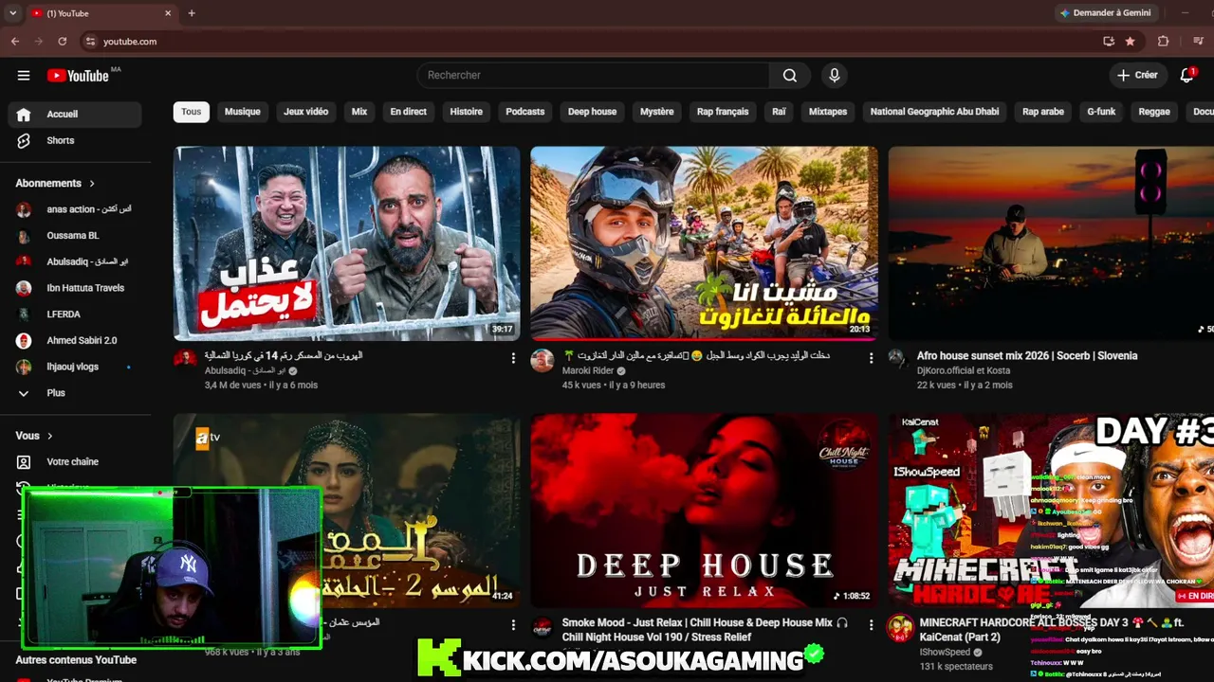This screenshot has height=682, width=1214.
Task: Close the YouTube browser tab
Action: (169, 13)
